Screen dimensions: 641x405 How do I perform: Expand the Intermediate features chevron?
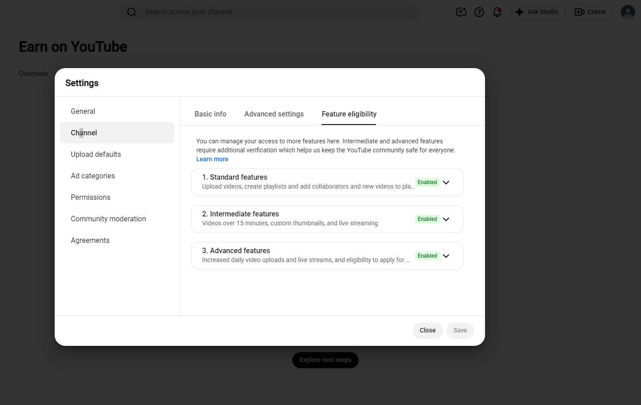[x=446, y=219]
